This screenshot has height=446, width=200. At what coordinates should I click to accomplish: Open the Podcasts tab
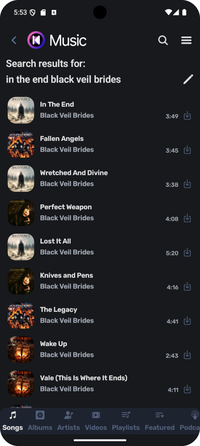[x=190, y=421]
